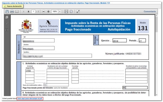Send the PDF via the envelope email icon

tap(17, 11)
